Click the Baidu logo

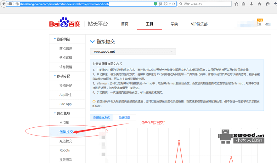[x=65, y=22]
